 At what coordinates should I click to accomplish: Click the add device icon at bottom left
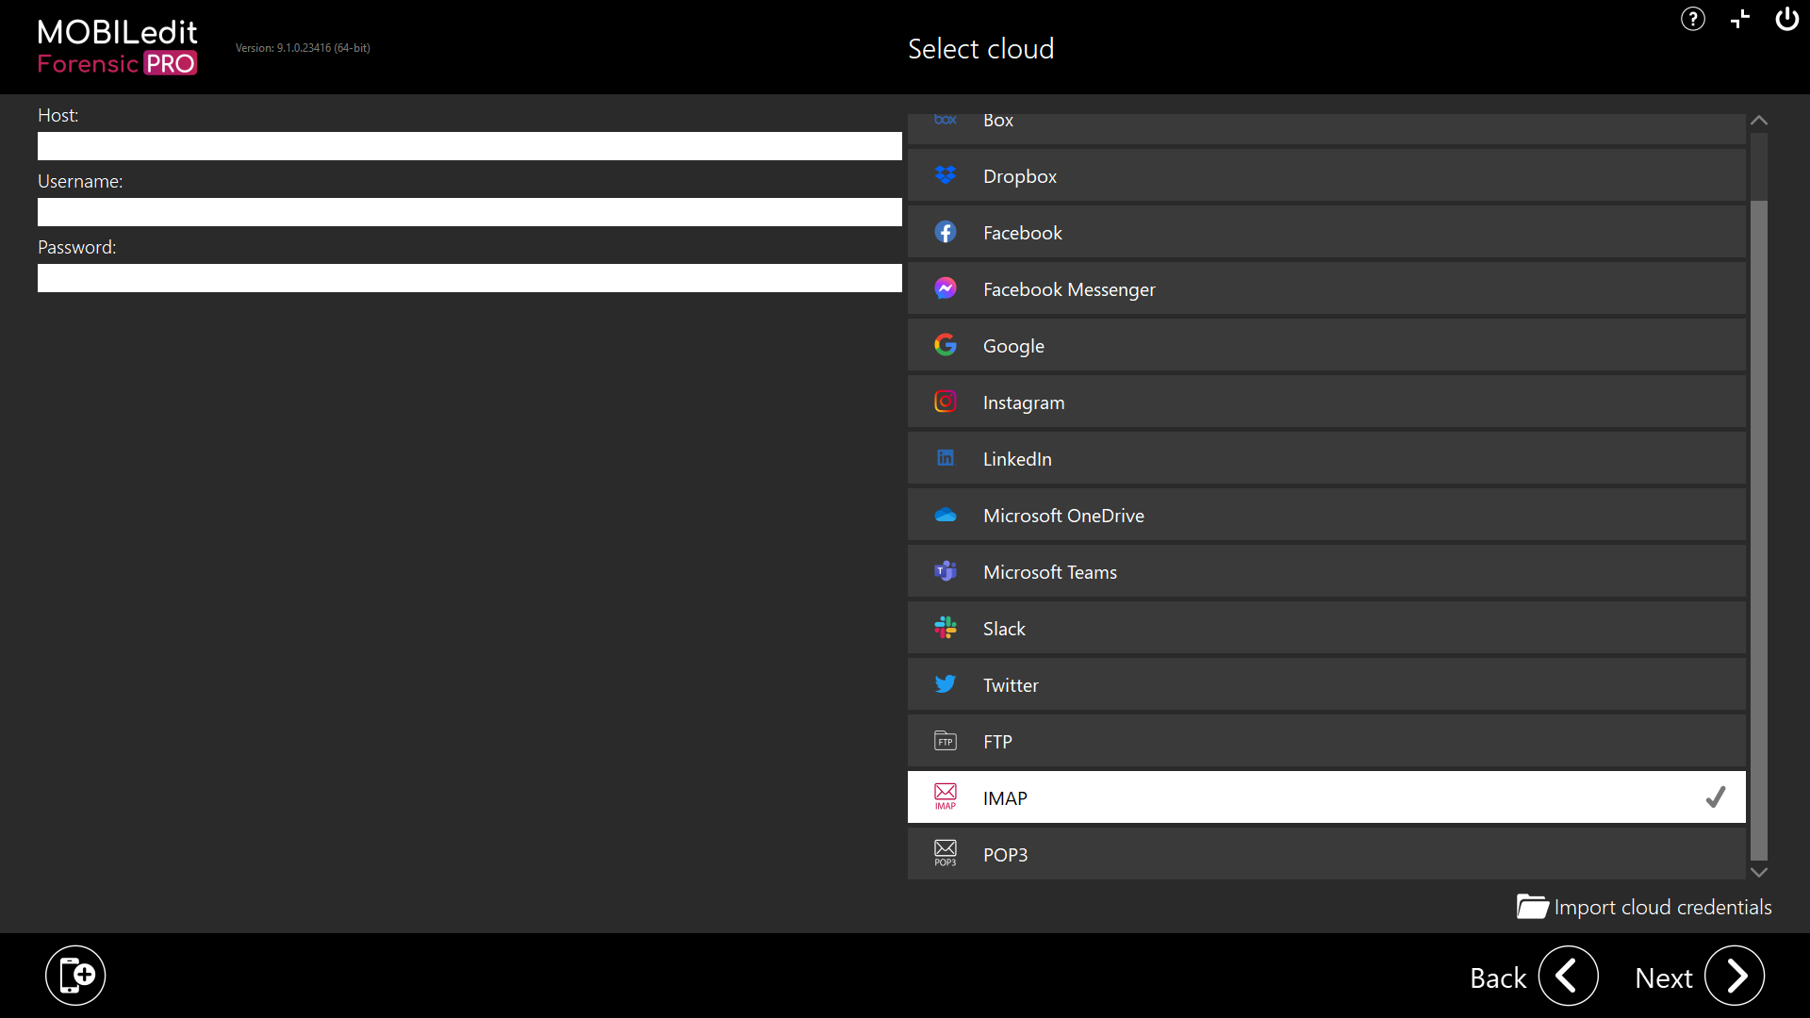click(75, 976)
